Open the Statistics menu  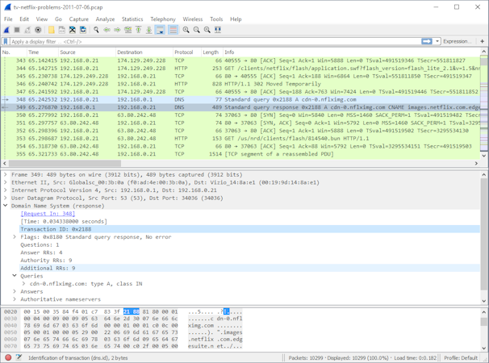(x=132, y=19)
